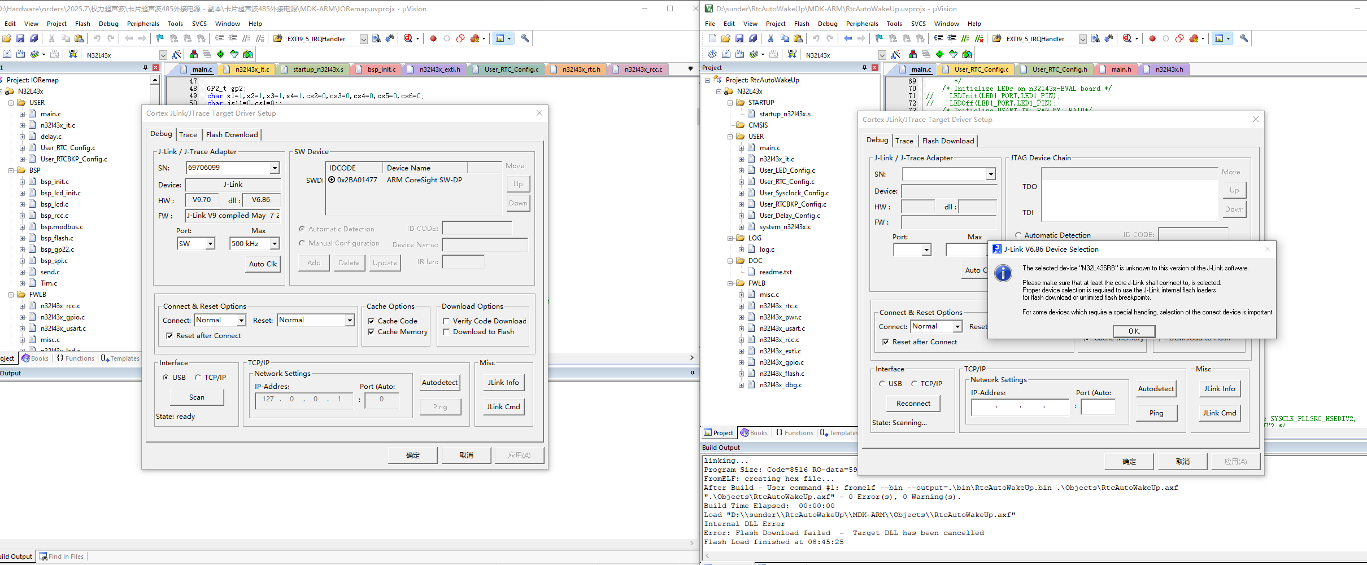Click 确定 button in left dialog
Viewport: 1367px width, 565px height.
(x=413, y=455)
